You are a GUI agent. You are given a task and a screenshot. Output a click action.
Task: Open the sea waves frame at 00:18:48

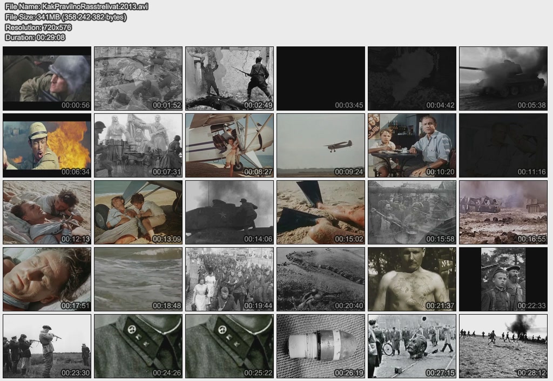point(138,279)
